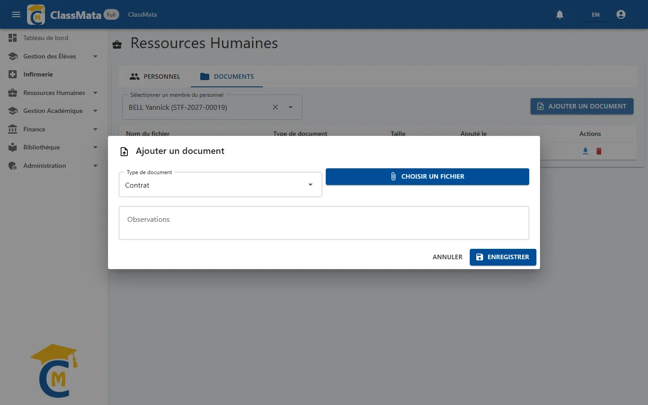
Task: Switch to the DOCUMENTS tab
Action: (227, 76)
